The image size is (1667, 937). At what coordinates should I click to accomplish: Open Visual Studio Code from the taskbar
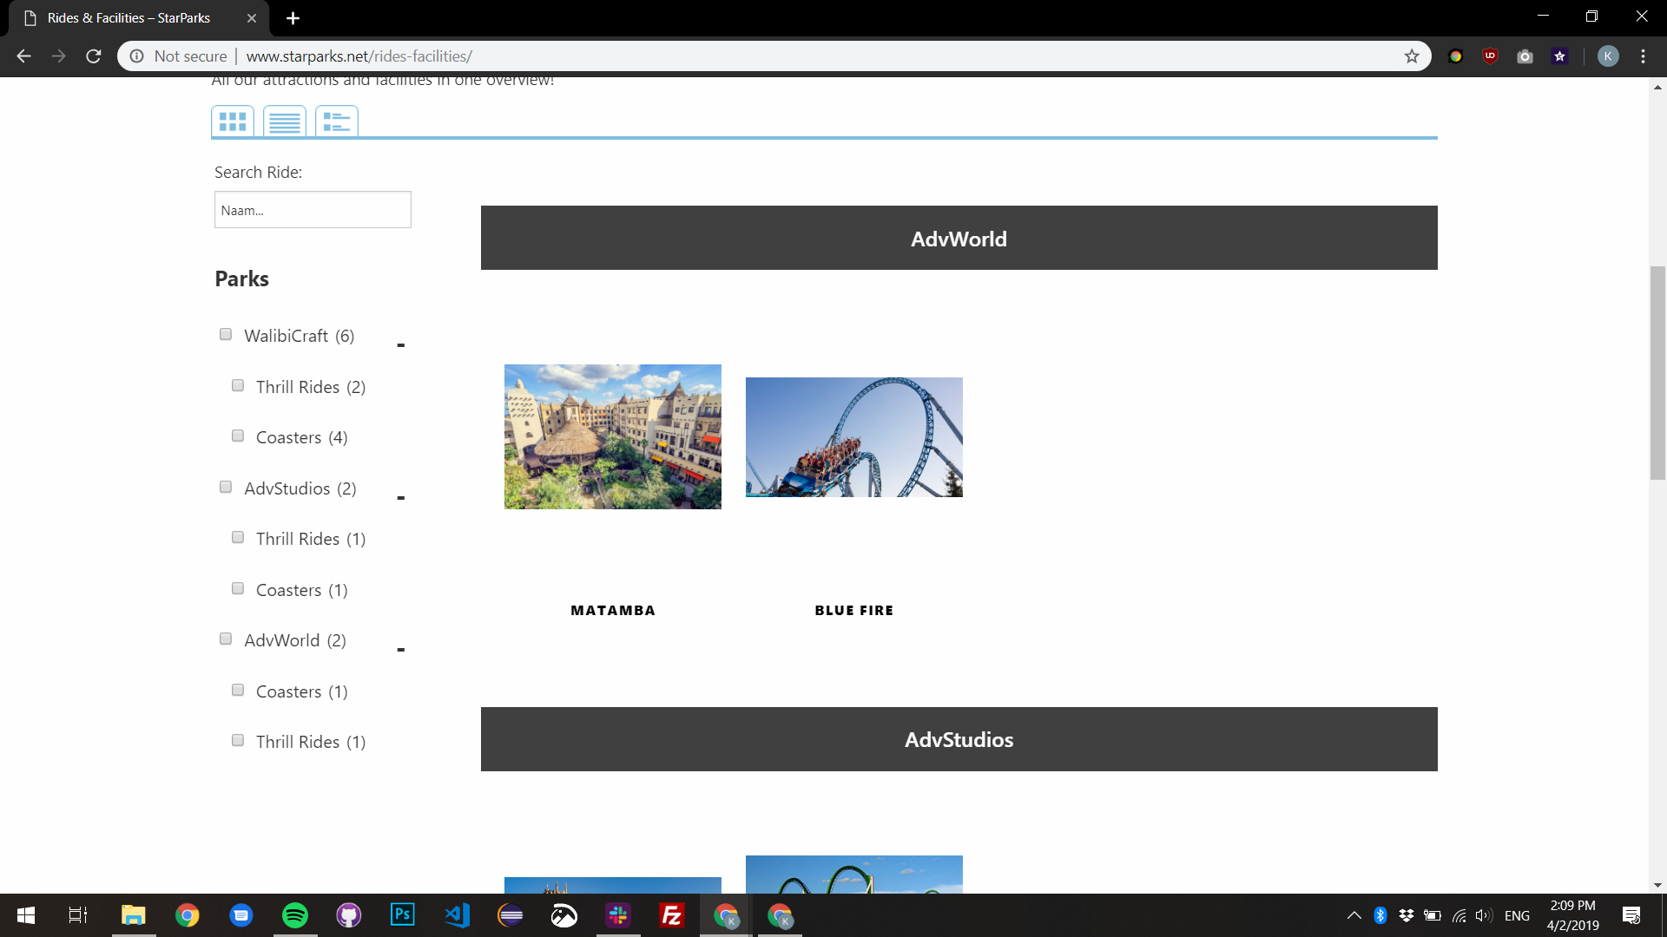coord(457,915)
